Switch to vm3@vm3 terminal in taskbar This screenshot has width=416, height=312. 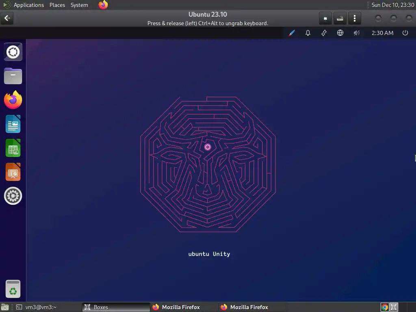(47, 307)
